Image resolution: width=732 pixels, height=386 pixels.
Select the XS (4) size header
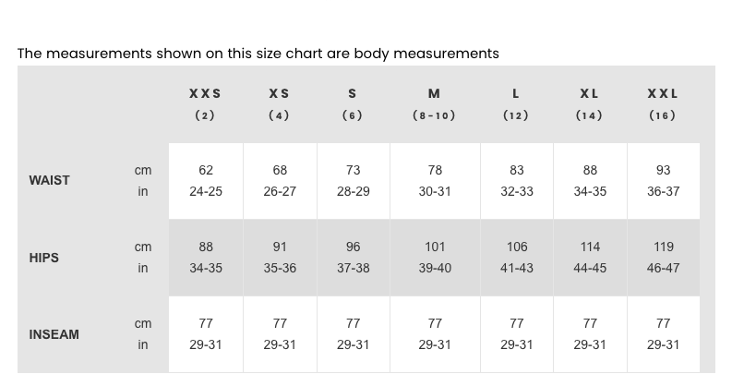279,103
